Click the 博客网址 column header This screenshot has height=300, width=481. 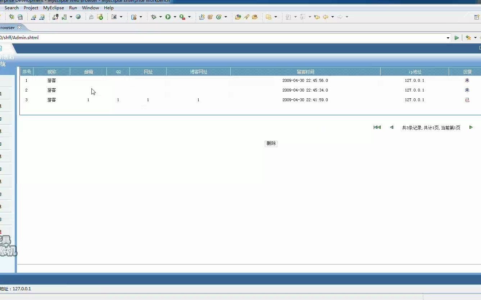(199, 72)
